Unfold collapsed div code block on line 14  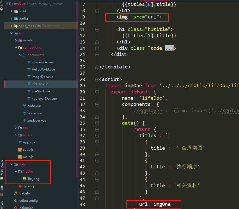click(x=97, y=48)
